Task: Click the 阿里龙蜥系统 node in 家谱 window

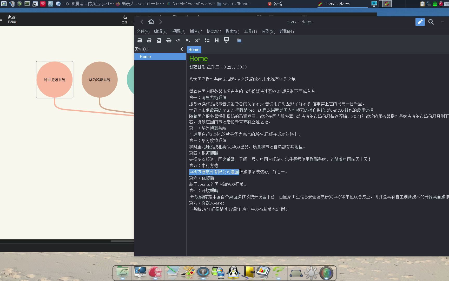Action: pos(55,80)
